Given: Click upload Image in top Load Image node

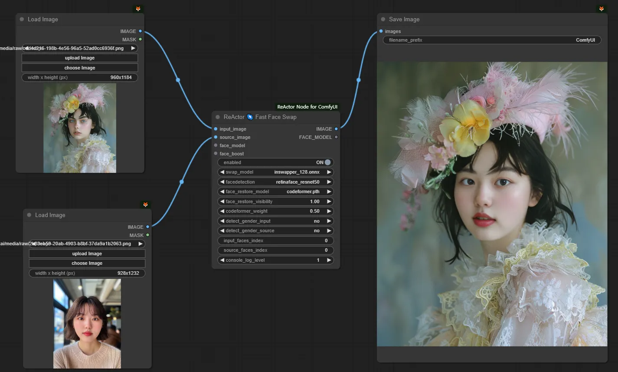Looking at the screenshot, I should 80,58.
